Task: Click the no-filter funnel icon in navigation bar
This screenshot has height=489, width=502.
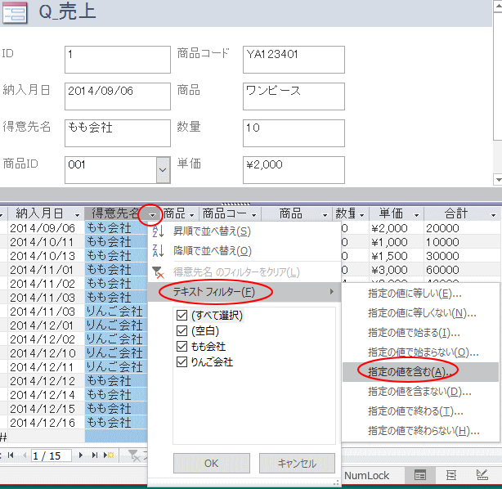Action: [x=134, y=455]
